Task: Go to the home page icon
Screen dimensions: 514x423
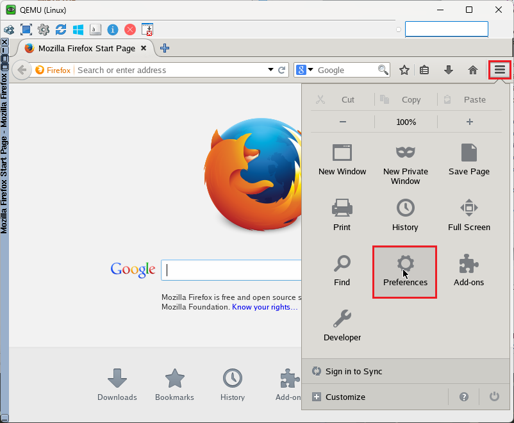Action: (x=472, y=70)
